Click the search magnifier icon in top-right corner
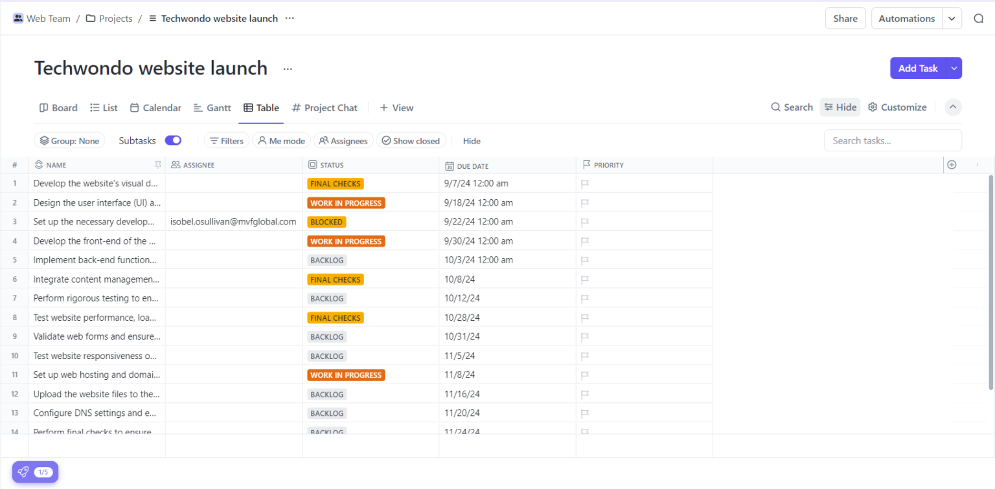995x489 pixels. point(978,18)
